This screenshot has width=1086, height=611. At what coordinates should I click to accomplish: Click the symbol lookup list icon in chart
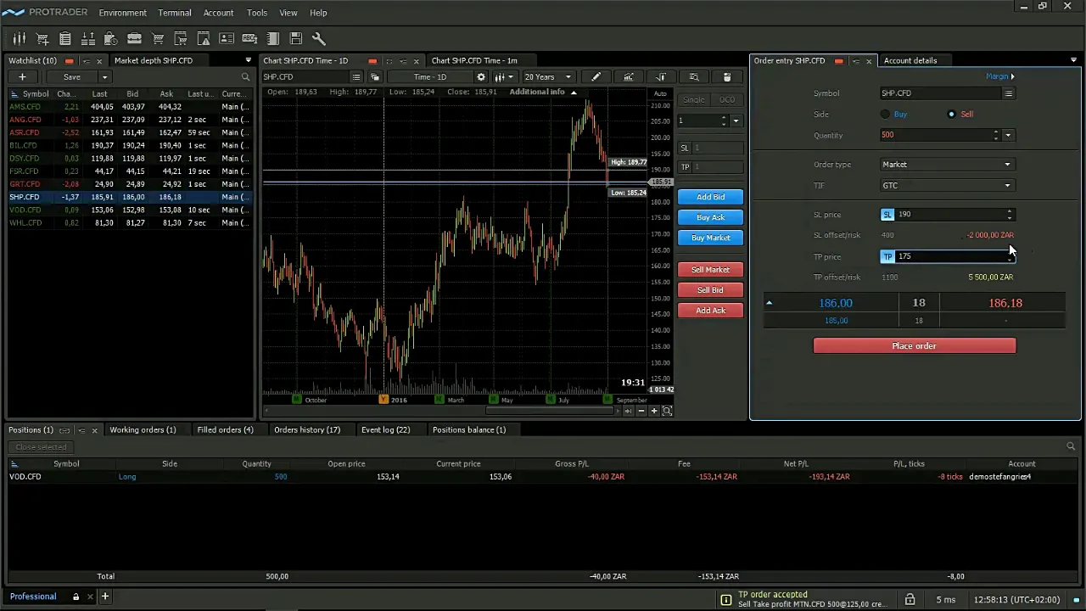click(x=357, y=76)
